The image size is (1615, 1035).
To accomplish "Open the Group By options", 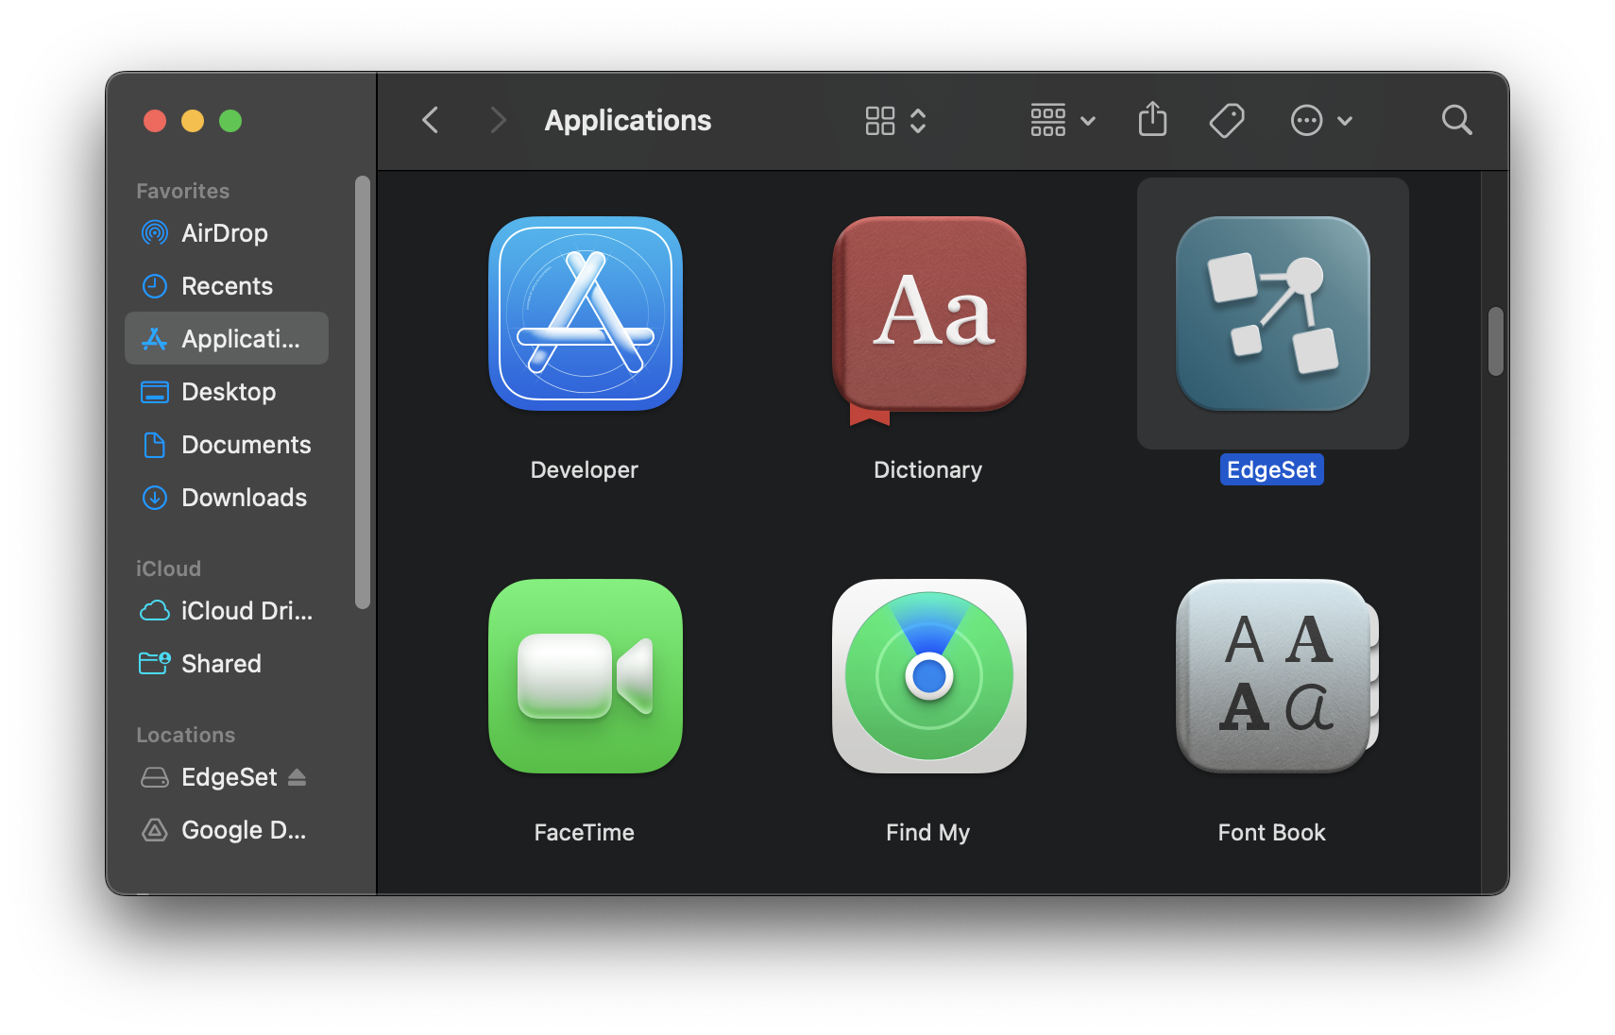I will (x=1062, y=120).
